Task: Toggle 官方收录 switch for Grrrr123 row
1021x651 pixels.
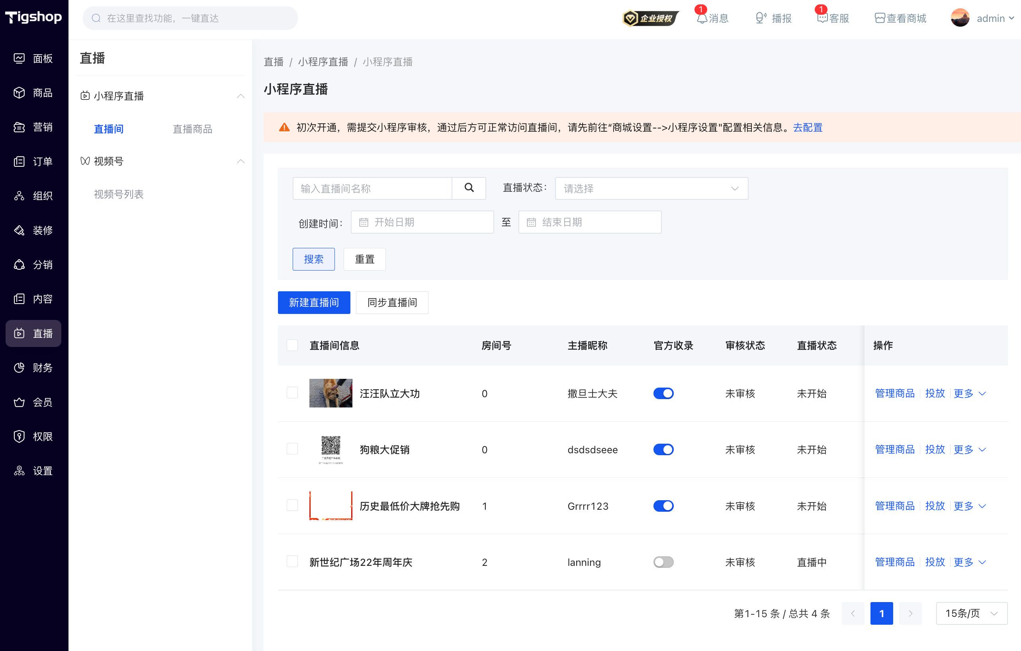Action: [x=663, y=506]
